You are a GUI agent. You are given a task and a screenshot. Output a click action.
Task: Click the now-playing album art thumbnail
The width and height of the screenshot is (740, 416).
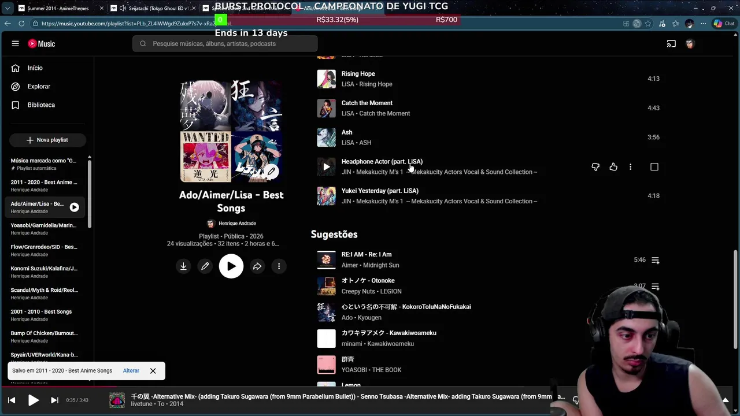(x=117, y=400)
